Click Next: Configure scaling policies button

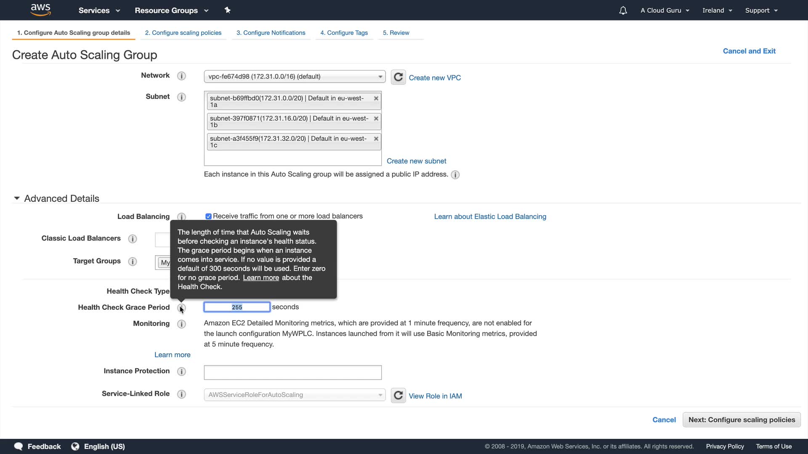742,420
